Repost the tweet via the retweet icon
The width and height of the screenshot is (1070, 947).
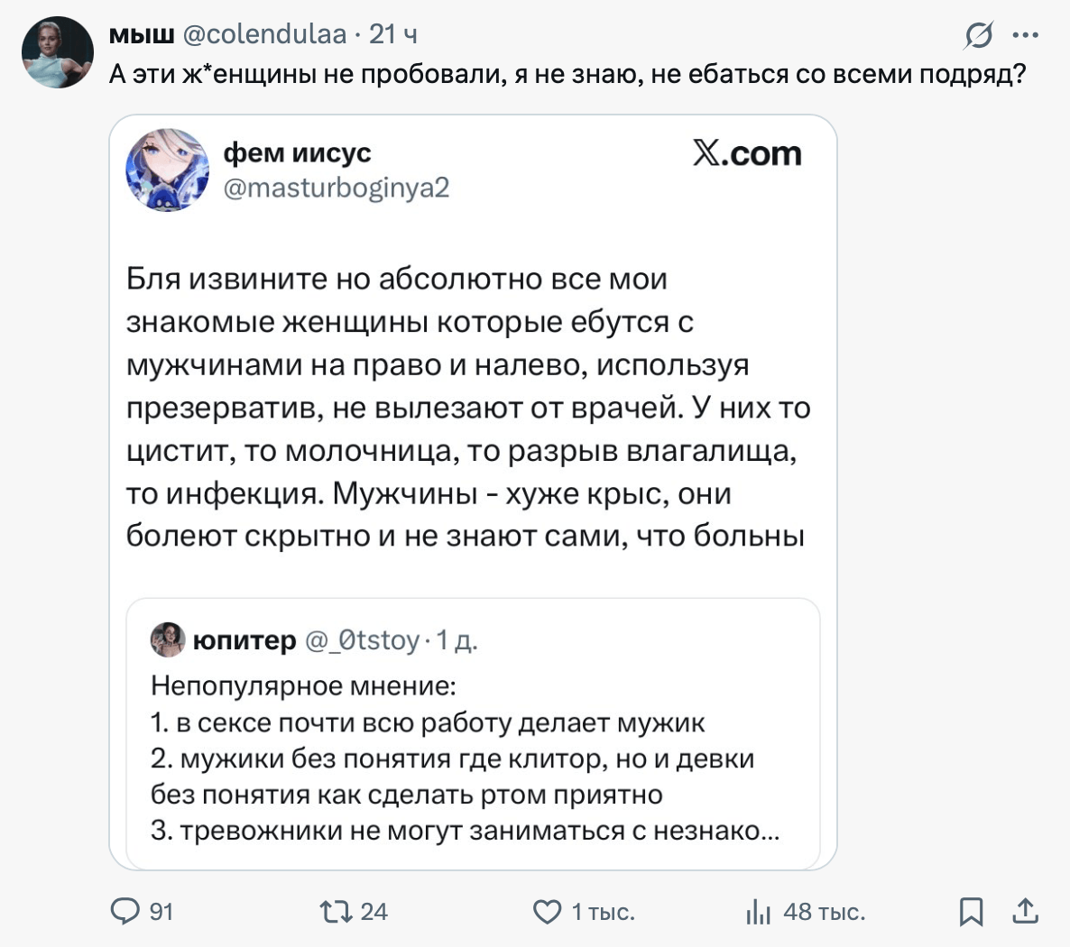click(x=337, y=912)
